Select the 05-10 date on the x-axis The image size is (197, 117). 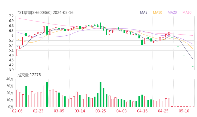click(x=184, y=111)
